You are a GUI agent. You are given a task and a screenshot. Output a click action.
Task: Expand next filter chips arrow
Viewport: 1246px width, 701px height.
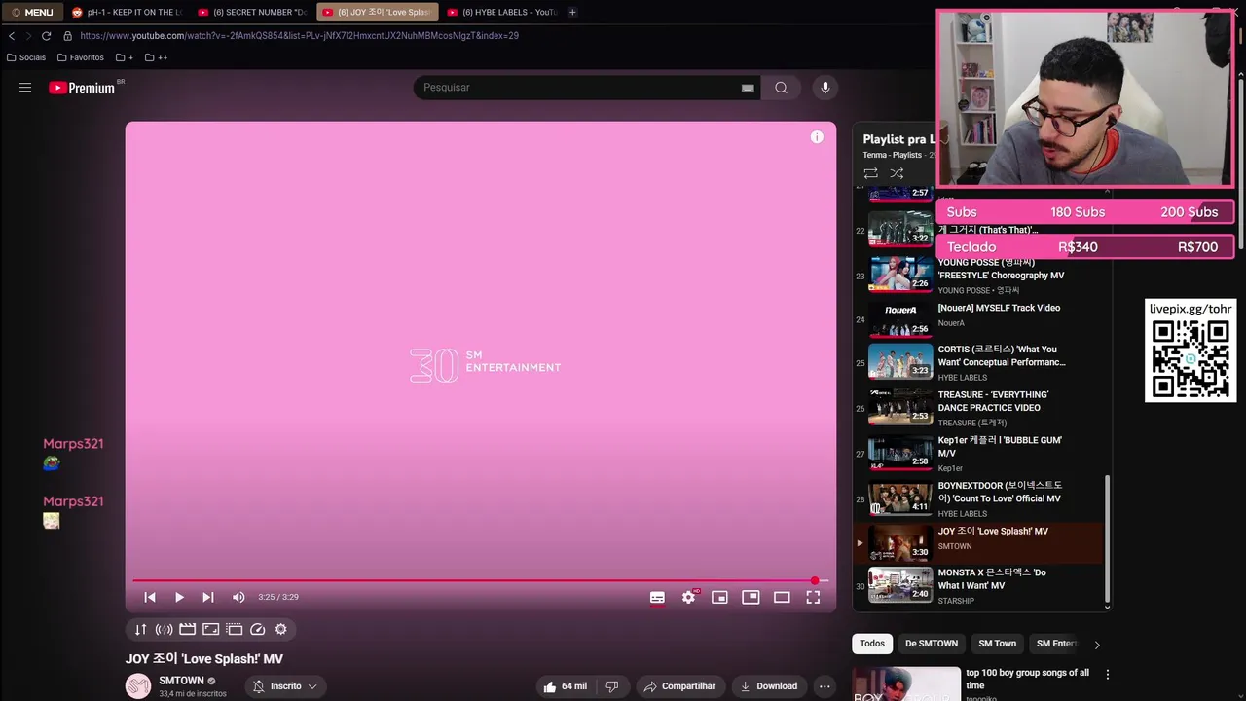pos(1096,645)
